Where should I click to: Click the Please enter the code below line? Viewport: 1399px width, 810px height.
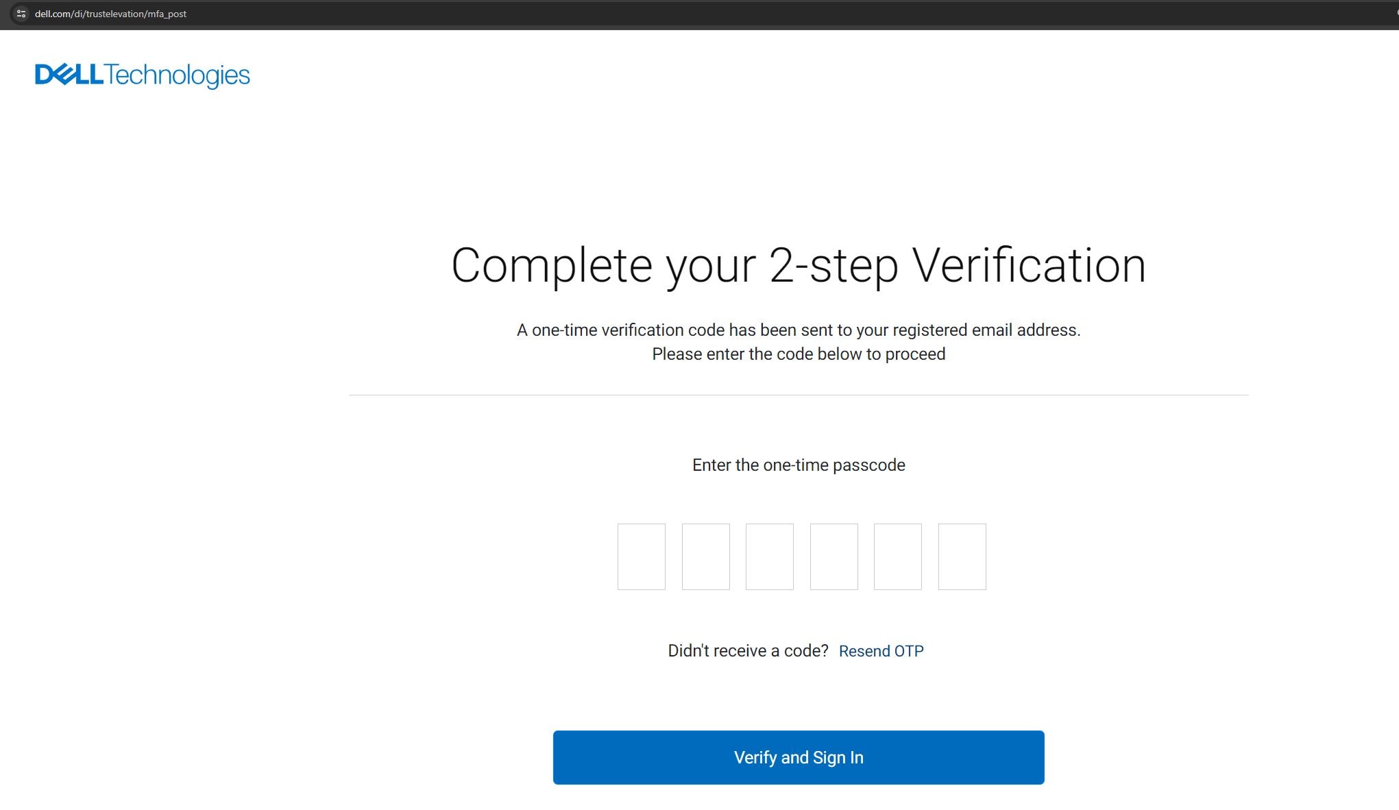coord(799,354)
